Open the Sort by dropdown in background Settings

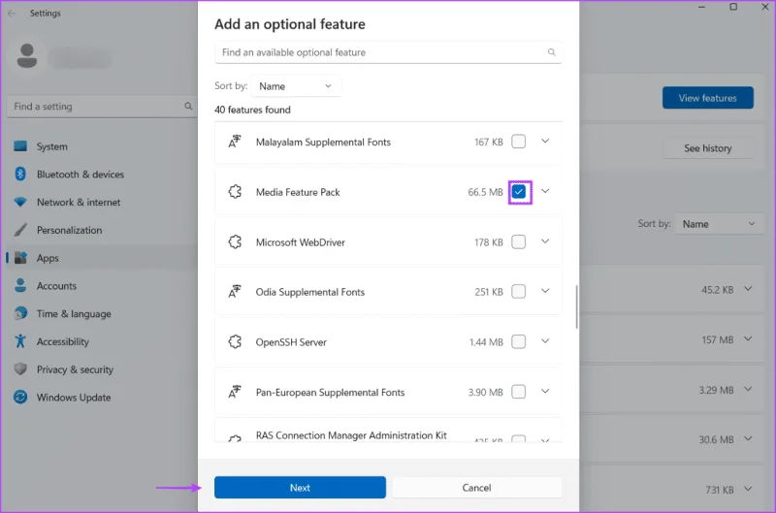719,224
